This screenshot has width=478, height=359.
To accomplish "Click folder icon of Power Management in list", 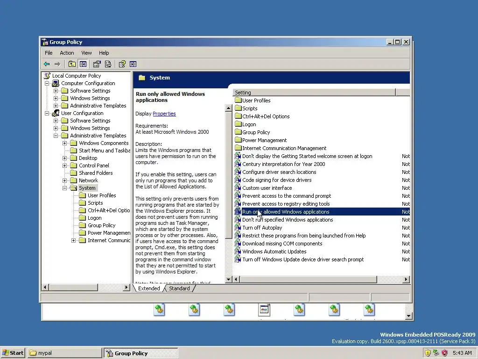I will click(x=238, y=140).
